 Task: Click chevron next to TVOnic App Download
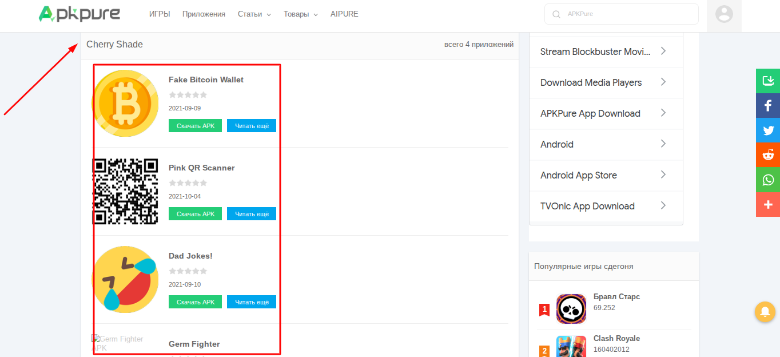663,205
